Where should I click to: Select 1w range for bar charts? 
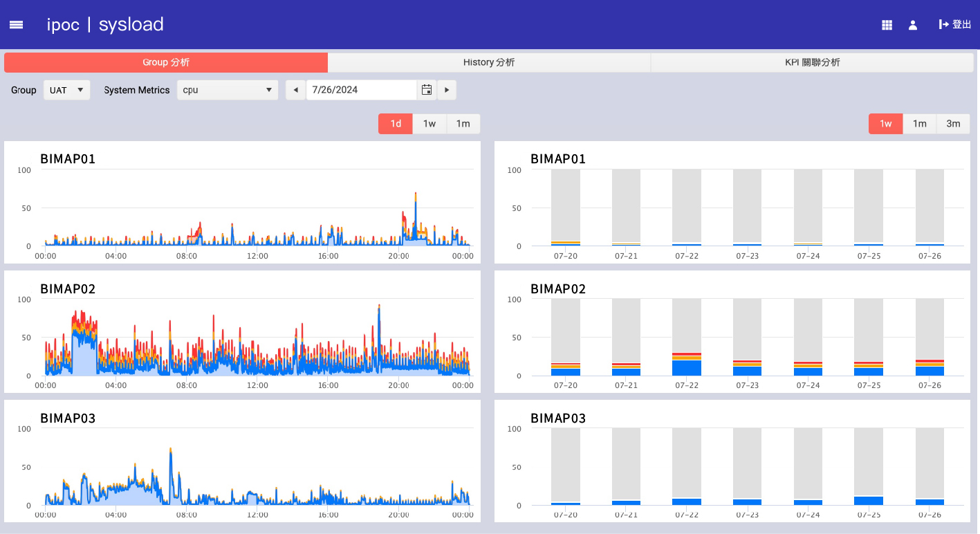coord(886,124)
